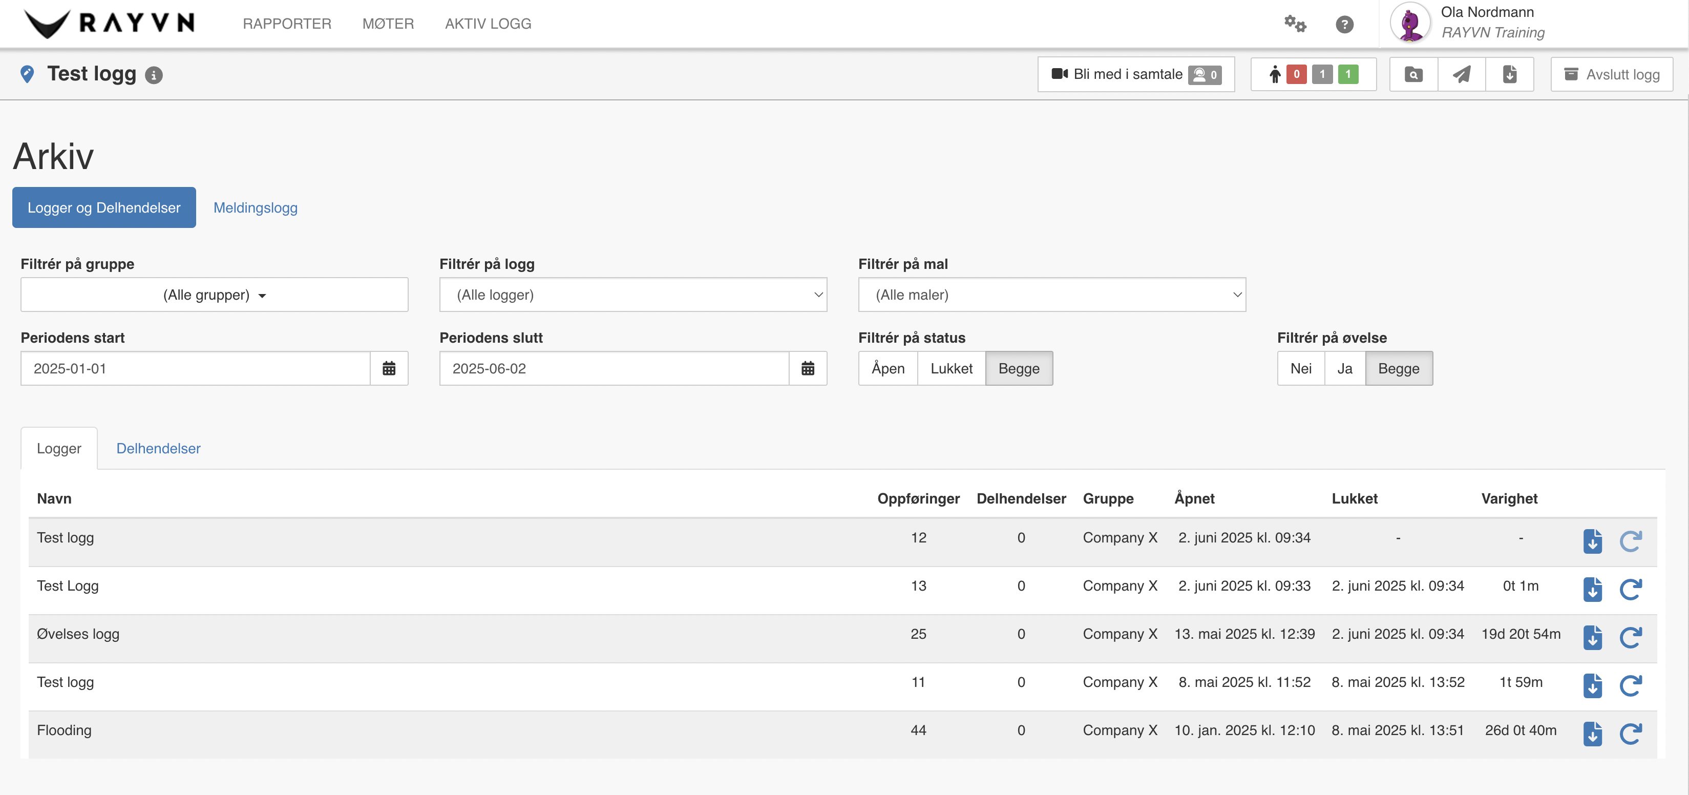Screen dimensions: 1689x795
Task: Click the Periodens slutt date field
Action: (x=615, y=369)
